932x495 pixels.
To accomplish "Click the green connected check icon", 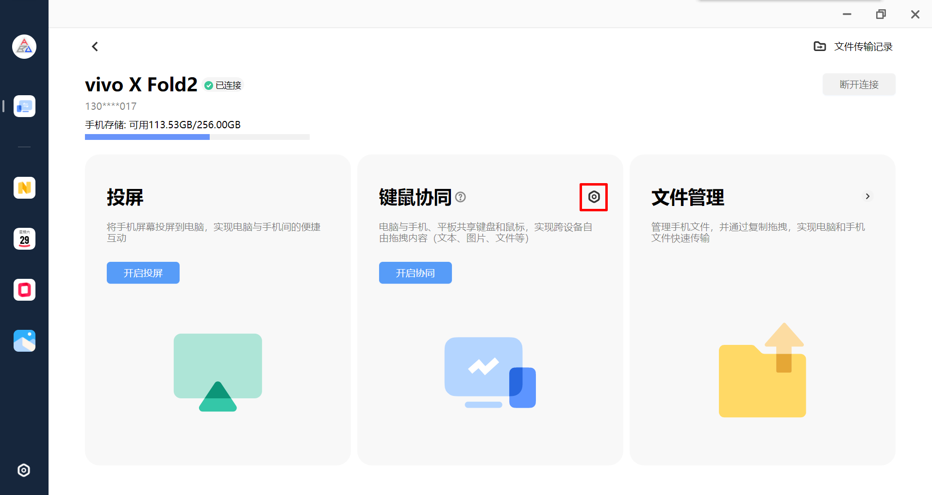I will (209, 85).
